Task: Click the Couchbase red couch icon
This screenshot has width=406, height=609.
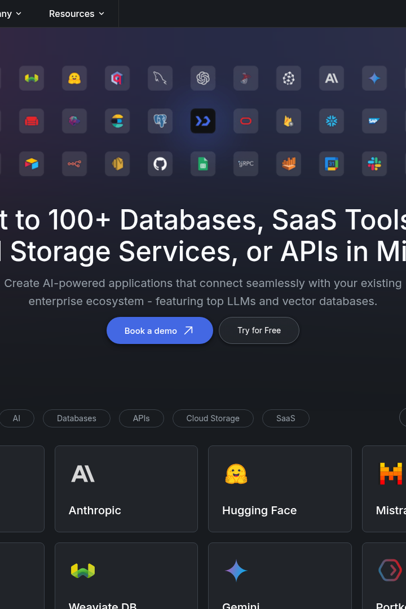Action: (x=32, y=121)
